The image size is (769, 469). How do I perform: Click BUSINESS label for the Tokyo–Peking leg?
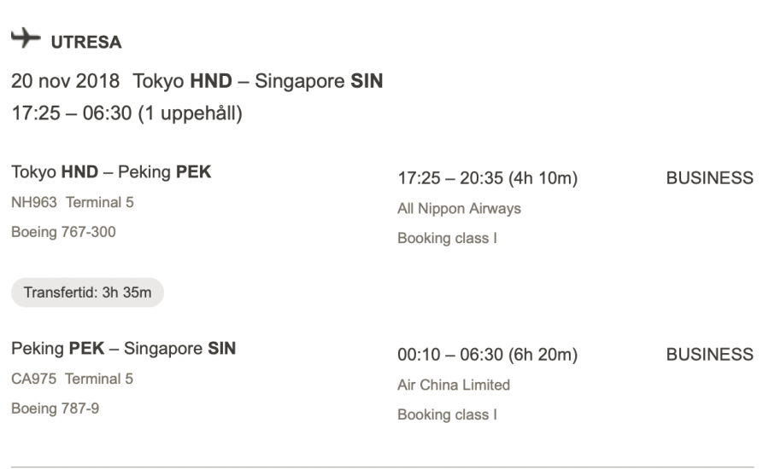[x=709, y=178]
